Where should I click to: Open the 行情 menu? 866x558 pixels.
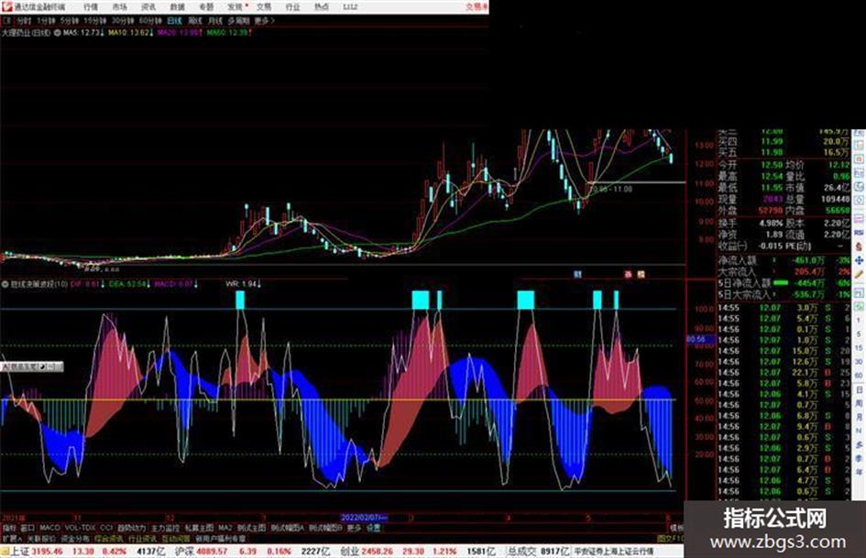(91, 7)
